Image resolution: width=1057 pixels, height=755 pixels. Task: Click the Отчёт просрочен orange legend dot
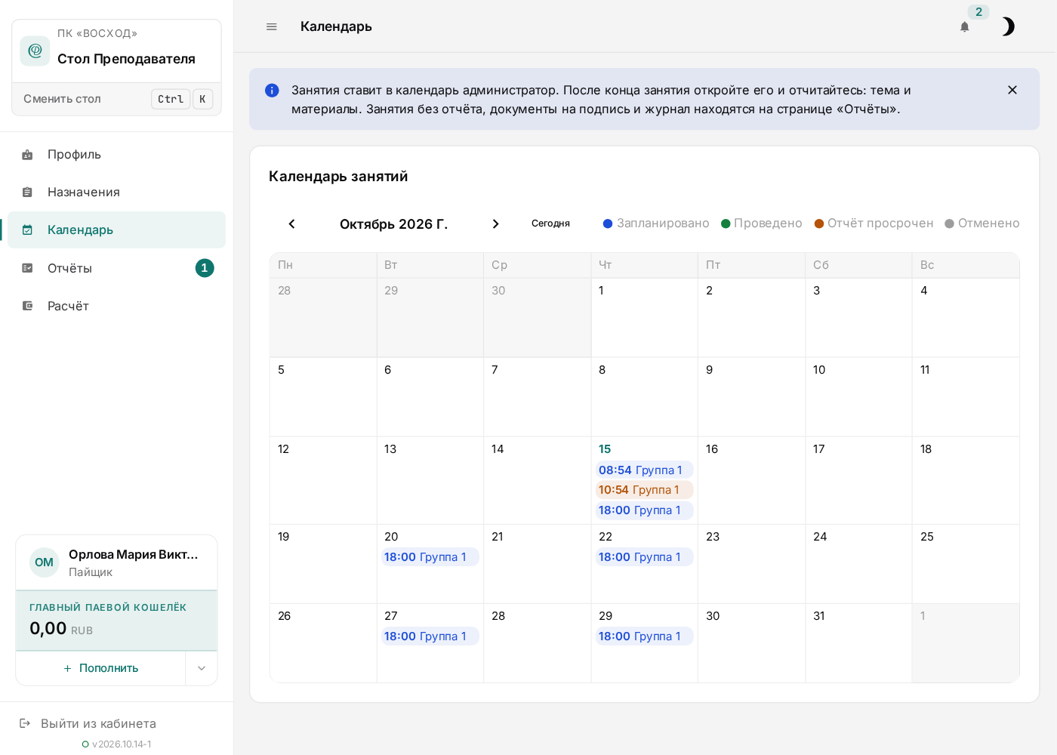(x=819, y=223)
